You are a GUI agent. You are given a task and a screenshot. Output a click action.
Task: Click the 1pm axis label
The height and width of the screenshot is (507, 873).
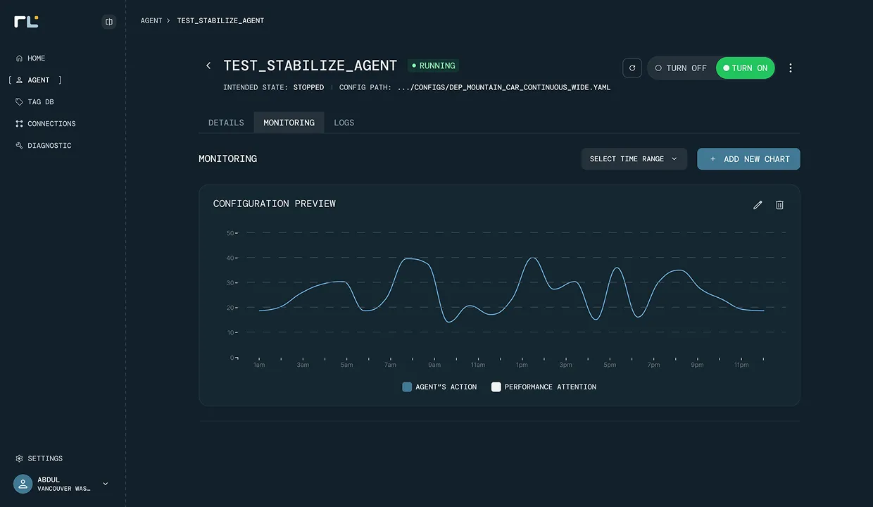pyautogui.click(x=522, y=365)
